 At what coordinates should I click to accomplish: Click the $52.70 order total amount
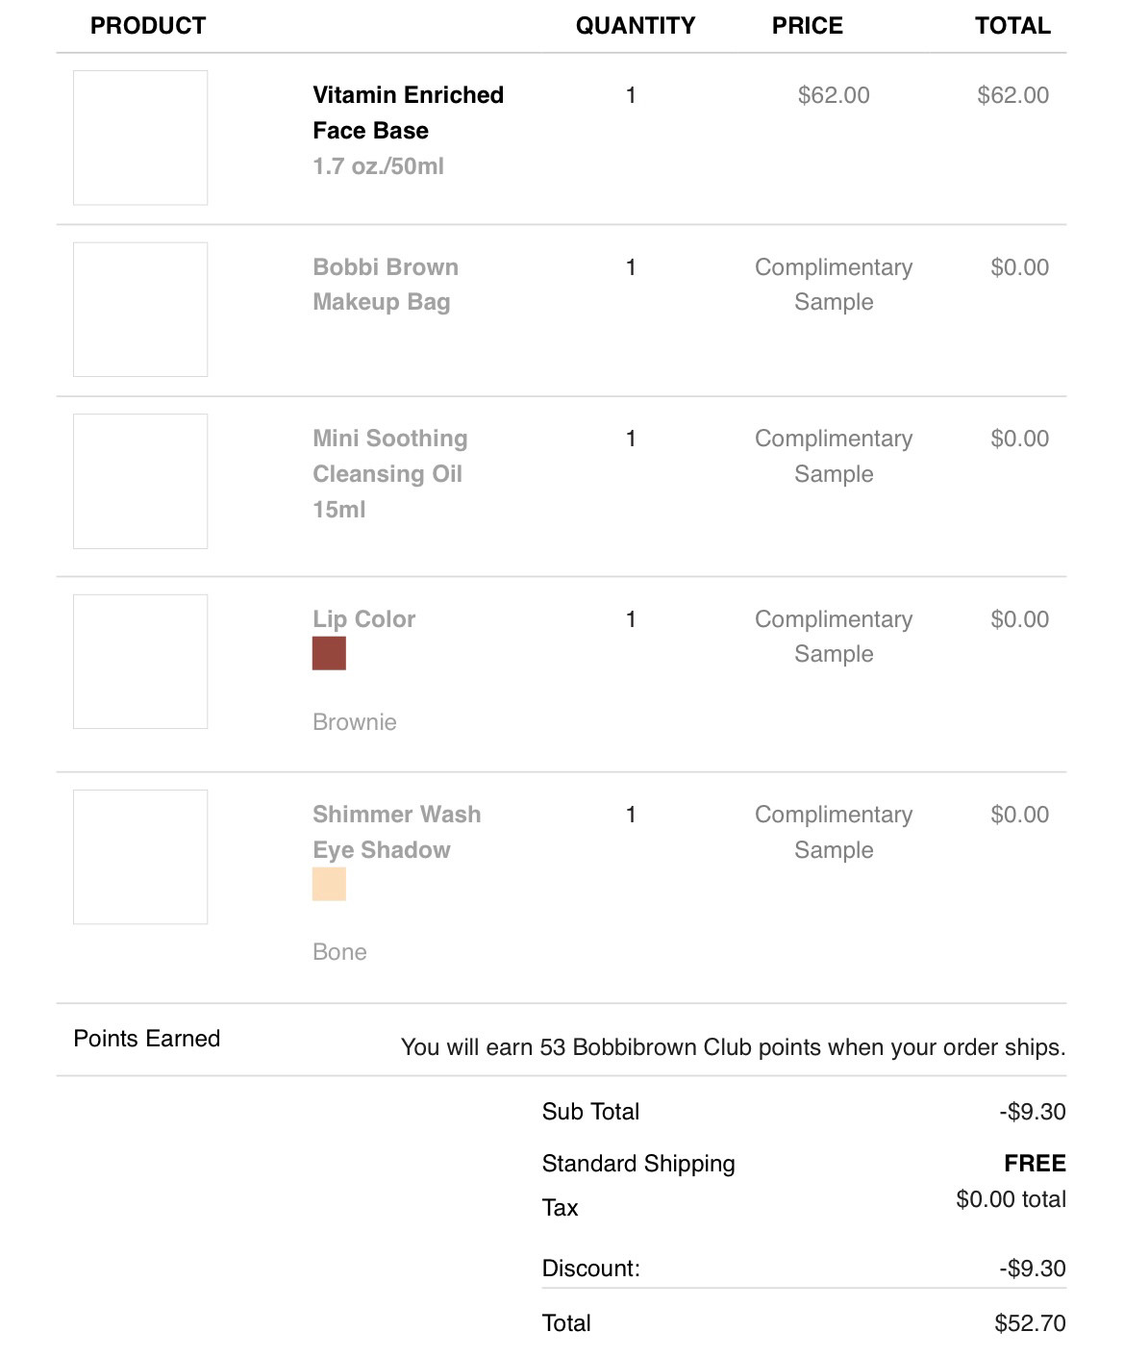tap(1030, 1323)
